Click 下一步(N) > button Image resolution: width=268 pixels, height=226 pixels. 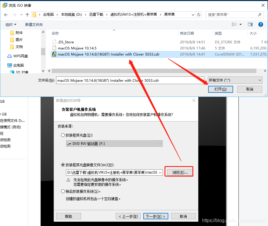point(156,216)
